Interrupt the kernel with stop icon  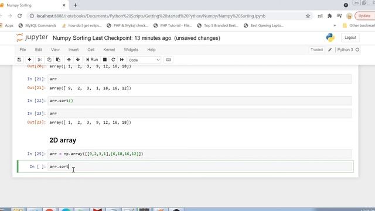pos(105,60)
